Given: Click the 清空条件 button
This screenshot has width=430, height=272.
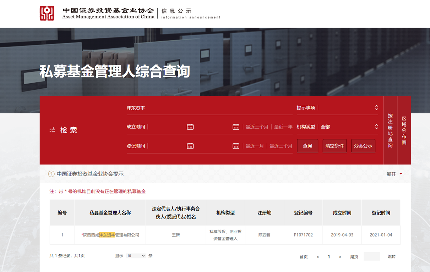Looking at the screenshot, I should click(x=334, y=146).
